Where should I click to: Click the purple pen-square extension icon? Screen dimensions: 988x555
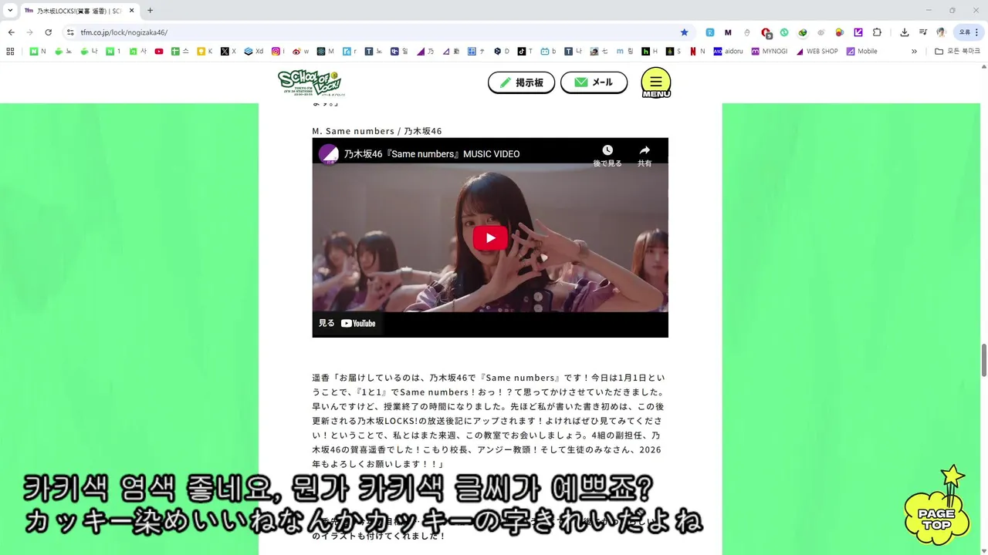(858, 32)
